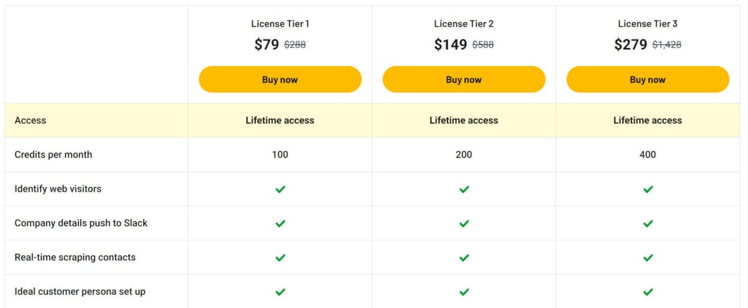
Task: Click Lifetime access under License Tier 2
Action: click(x=464, y=120)
